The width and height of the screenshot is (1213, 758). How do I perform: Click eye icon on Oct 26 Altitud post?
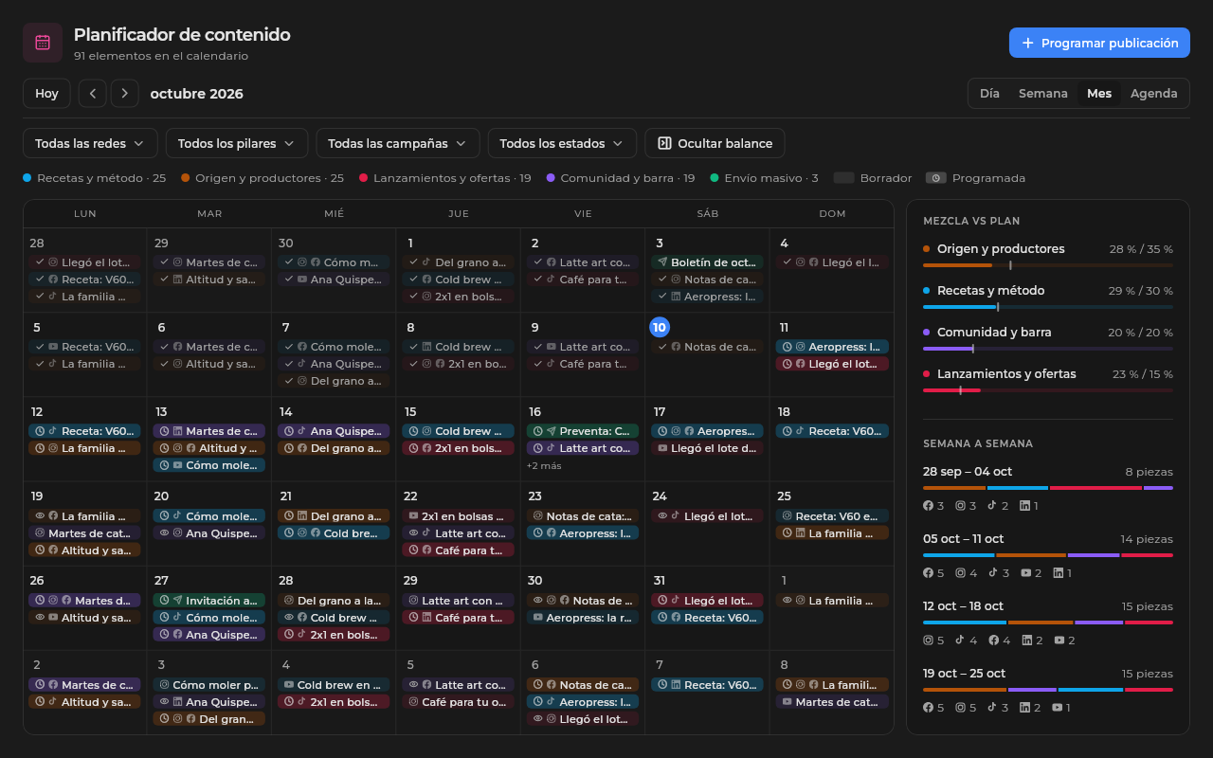click(39, 618)
